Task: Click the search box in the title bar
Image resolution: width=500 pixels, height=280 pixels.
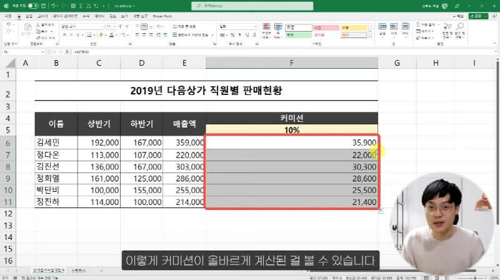Action: click(x=252, y=6)
